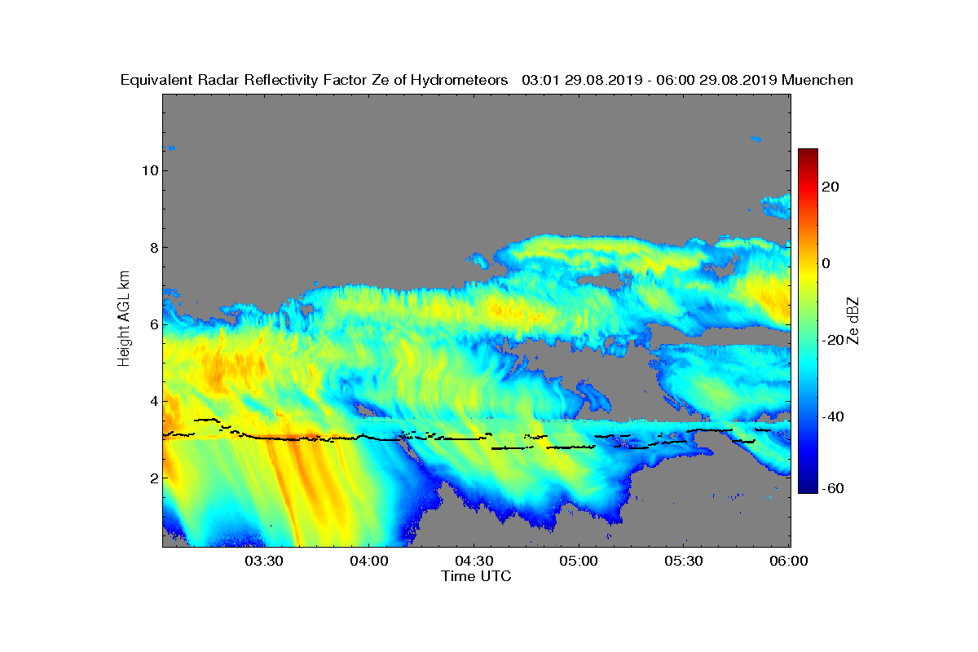Click the colorbar value 0
This screenshot has width=978, height=652.
coord(826,263)
